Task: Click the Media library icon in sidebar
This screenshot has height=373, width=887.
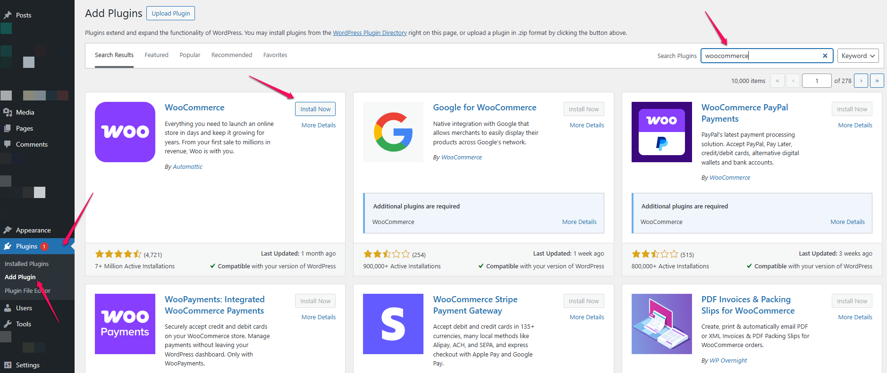Action: tap(8, 112)
